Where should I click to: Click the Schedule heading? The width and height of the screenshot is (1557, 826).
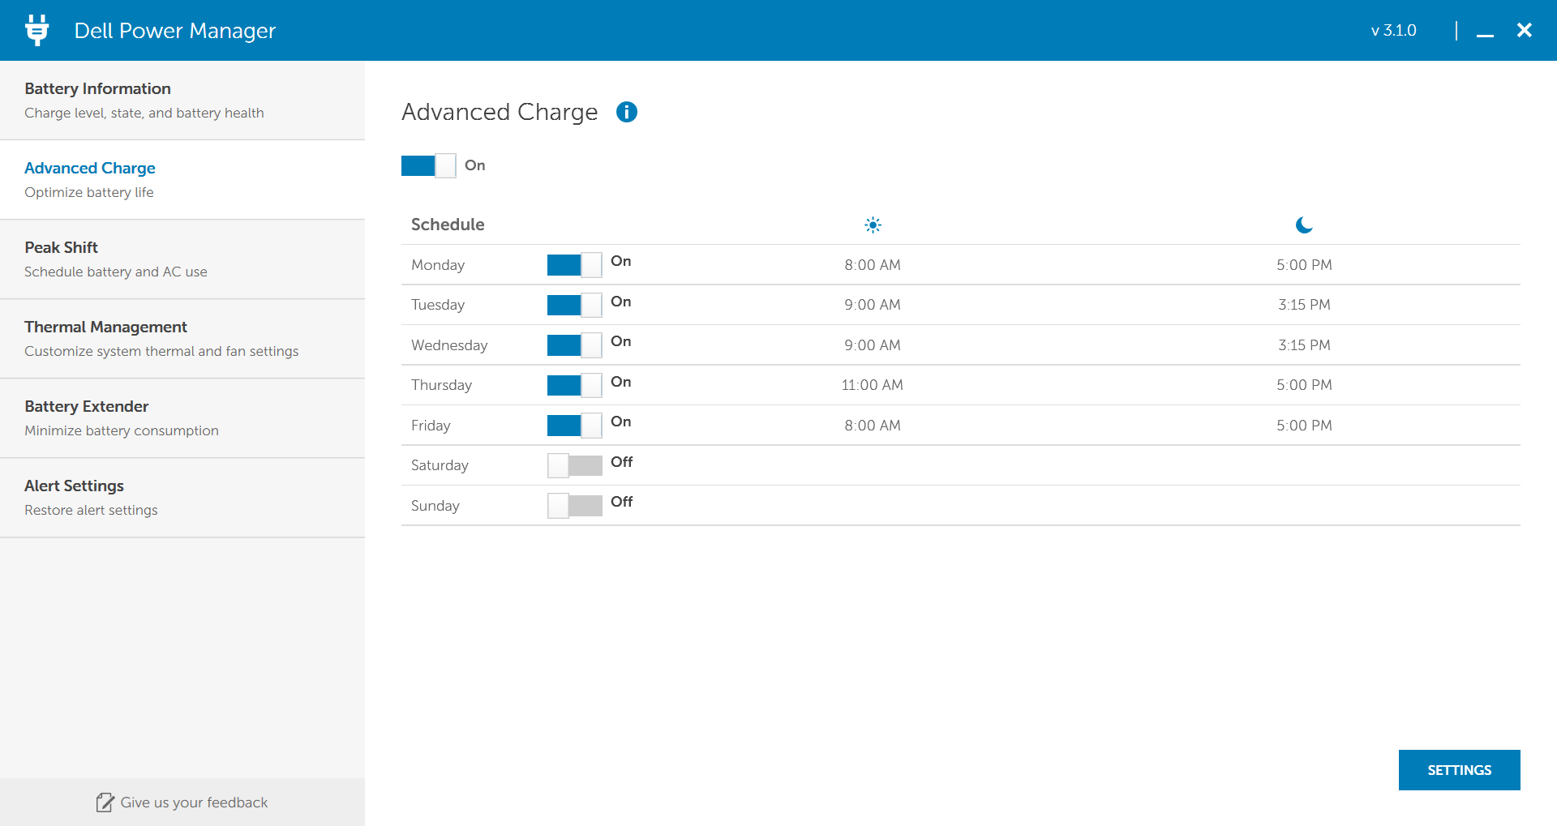point(448,225)
